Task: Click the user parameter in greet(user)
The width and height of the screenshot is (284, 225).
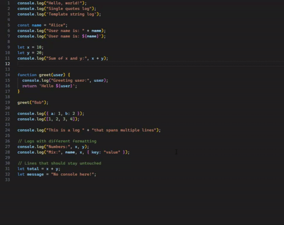Action: 58,75
